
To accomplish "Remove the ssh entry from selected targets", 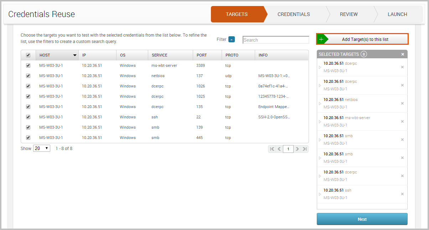I will point(402,194).
